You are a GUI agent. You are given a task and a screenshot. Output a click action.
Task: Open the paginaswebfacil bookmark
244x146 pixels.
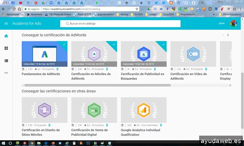pyautogui.click(x=104, y=14)
